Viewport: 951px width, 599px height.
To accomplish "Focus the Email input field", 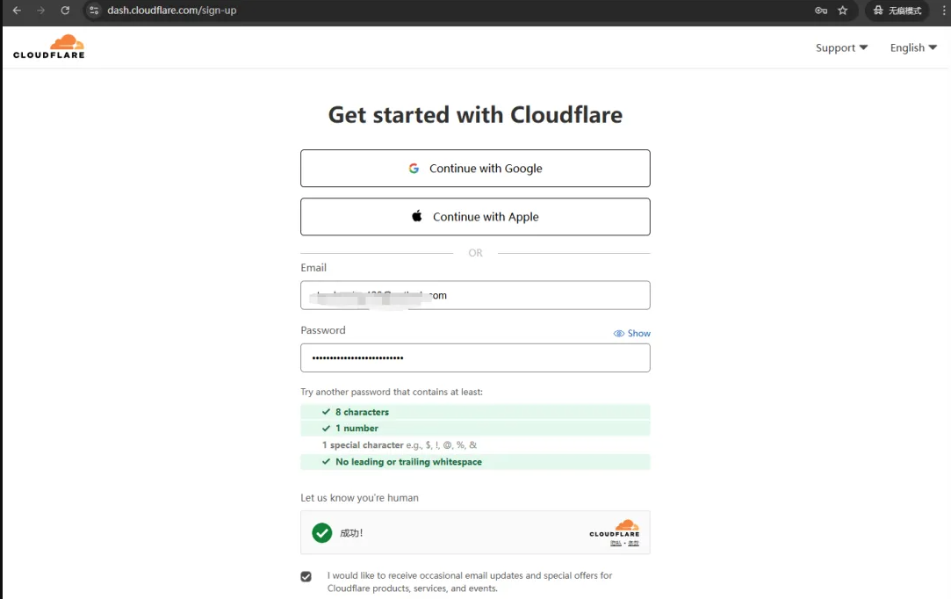I will pyautogui.click(x=476, y=295).
